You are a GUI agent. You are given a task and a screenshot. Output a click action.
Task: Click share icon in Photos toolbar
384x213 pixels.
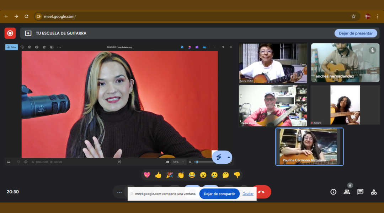click(x=44, y=47)
